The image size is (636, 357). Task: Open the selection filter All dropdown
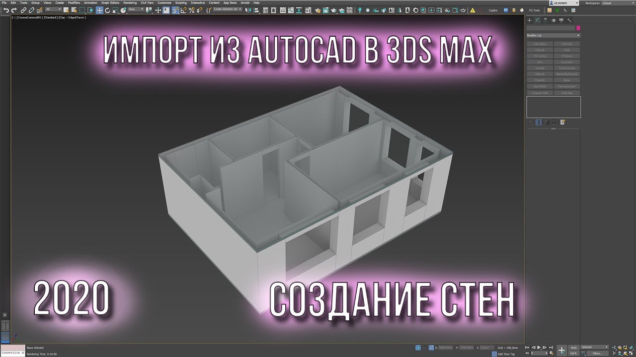pos(53,9)
